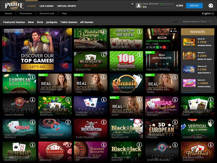
Task: Focus the Game Name or Provider search field
Action: (x=195, y=22)
